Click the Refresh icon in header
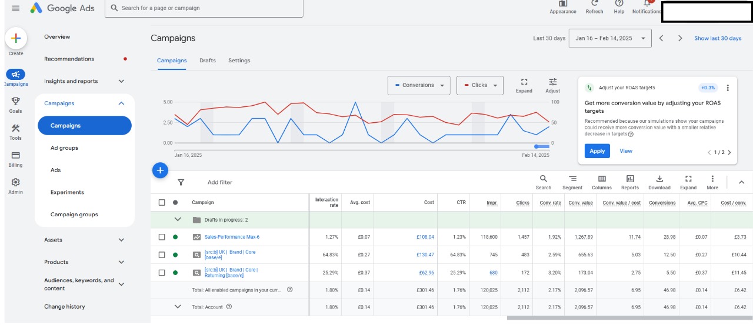Image resolution: width=753 pixels, height=325 pixels. tap(594, 4)
